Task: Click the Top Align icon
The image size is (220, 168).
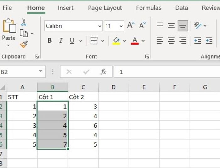Action: 160,24
